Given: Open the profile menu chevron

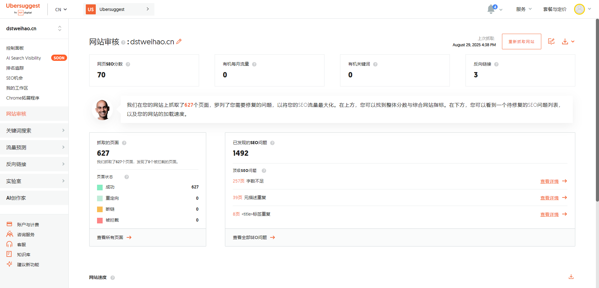Looking at the screenshot, I should 589,9.
